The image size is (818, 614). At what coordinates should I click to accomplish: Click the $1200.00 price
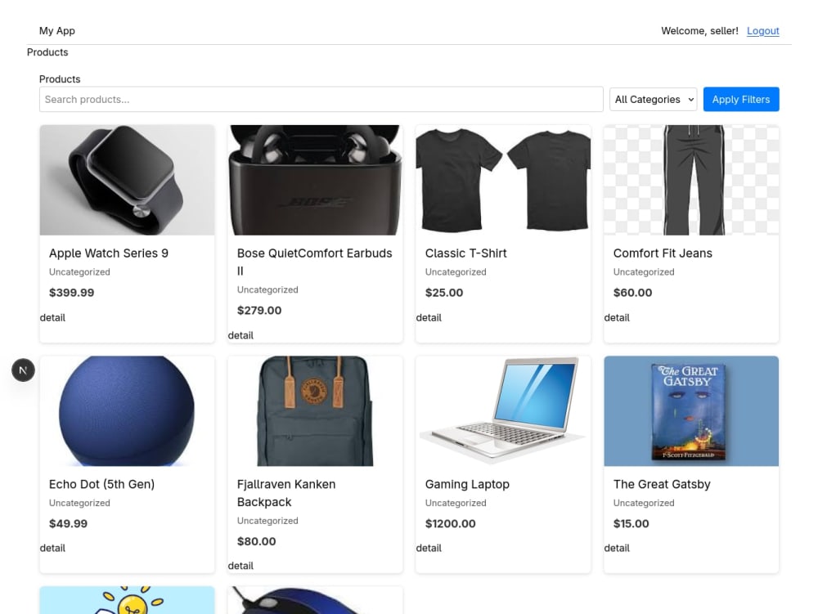coord(450,523)
